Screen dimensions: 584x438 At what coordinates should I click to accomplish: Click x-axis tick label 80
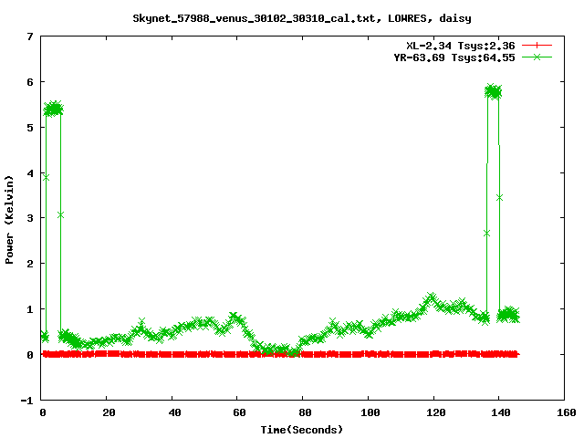click(305, 412)
